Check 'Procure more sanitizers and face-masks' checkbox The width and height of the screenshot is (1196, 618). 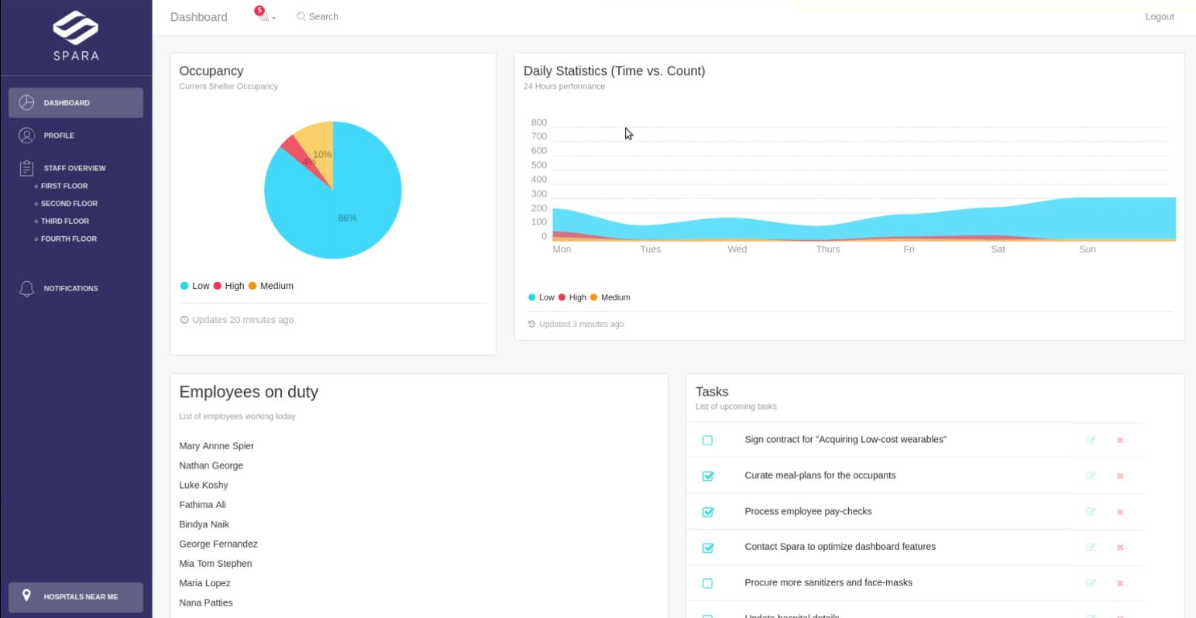(x=707, y=583)
